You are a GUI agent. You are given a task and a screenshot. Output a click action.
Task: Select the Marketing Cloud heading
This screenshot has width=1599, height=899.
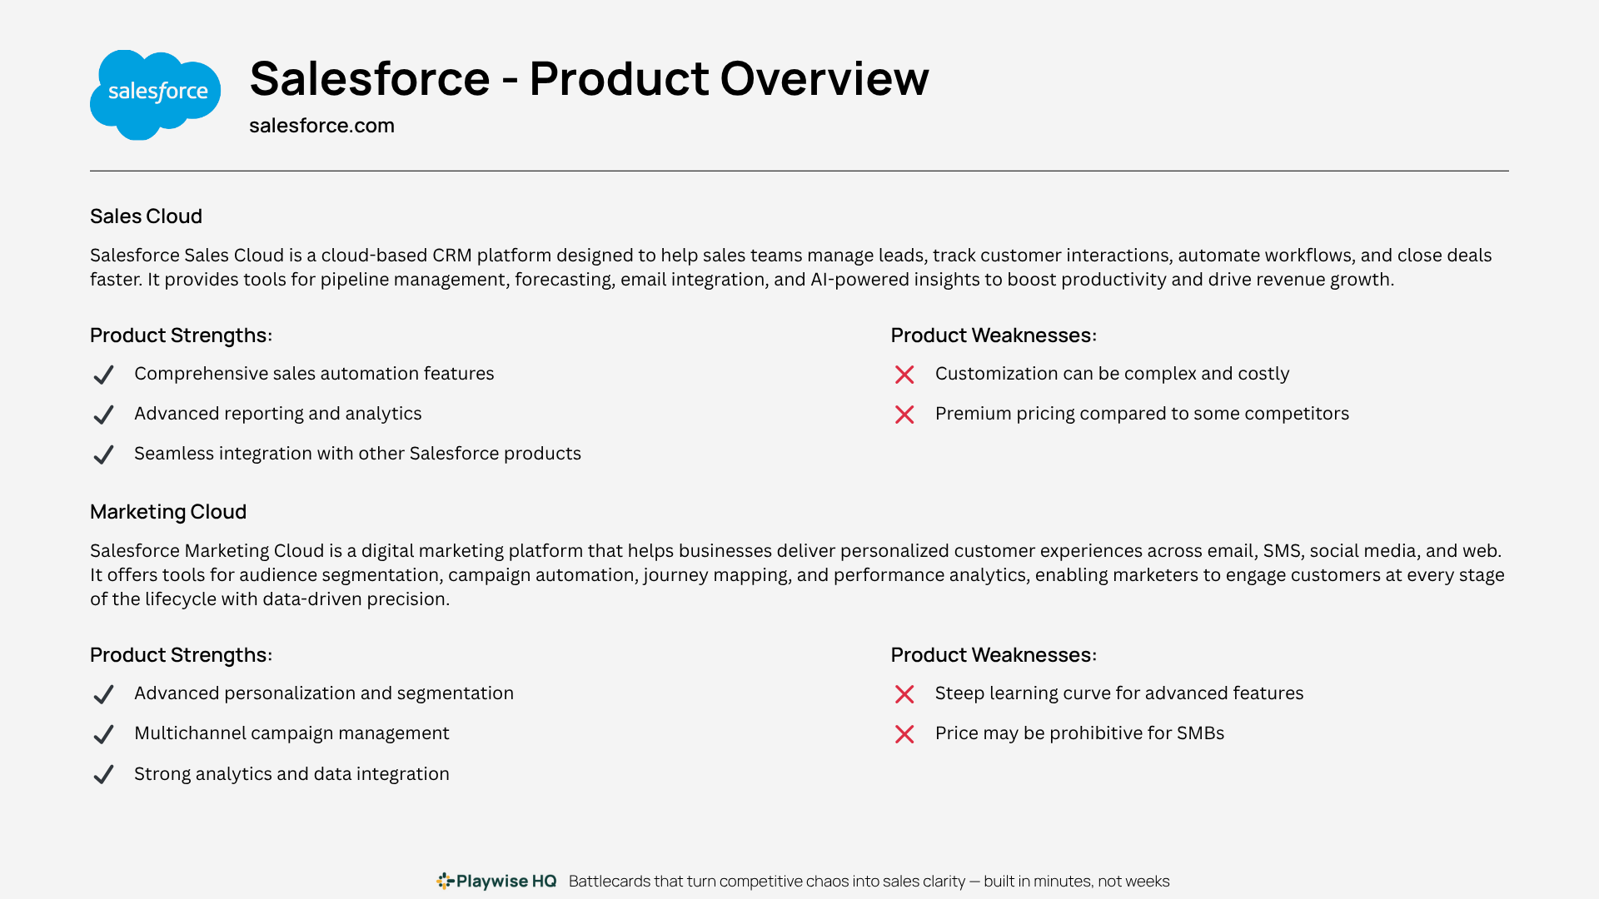(x=168, y=512)
